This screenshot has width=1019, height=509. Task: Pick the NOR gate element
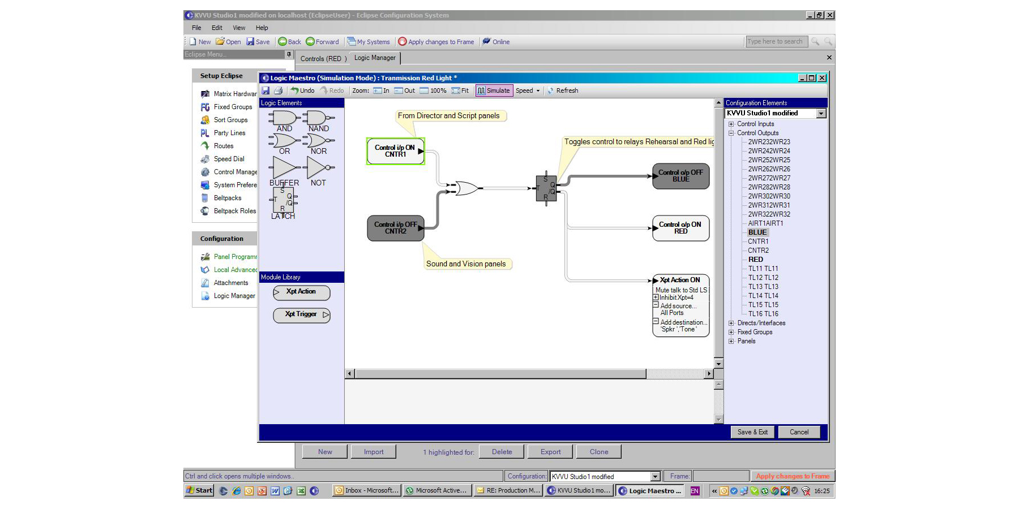tap(318, 141)
